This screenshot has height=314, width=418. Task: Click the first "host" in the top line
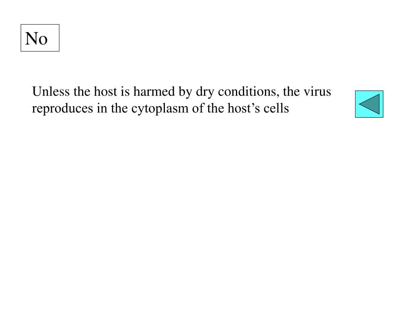[105, 91]
